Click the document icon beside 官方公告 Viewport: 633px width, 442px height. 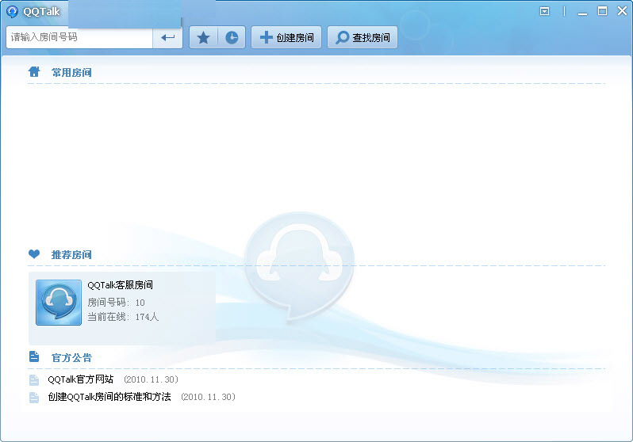(34, 357)
